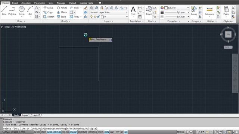Click the WCS coordinate system button
The image size is (239, 134).
coord(228,47)
